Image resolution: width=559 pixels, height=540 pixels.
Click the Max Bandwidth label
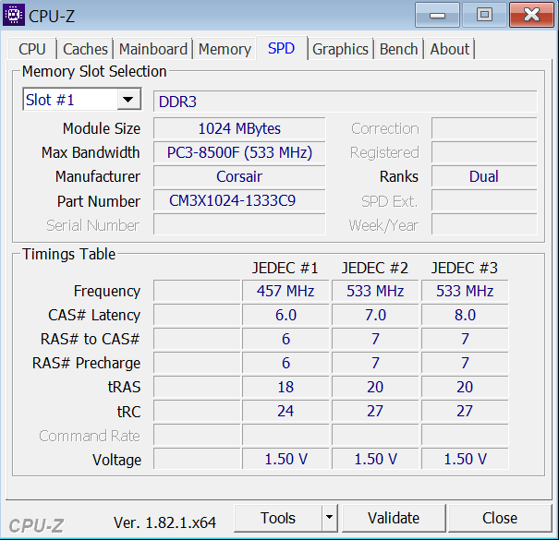point(91,153)
